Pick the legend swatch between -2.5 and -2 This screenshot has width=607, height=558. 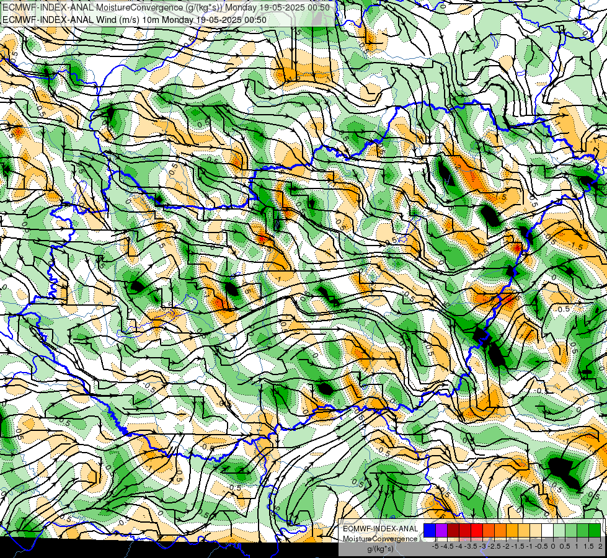point(500,531)
